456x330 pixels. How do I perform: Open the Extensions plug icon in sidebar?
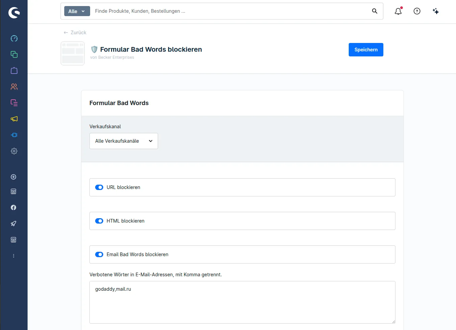pyautogui.click(x=14, y=135)
